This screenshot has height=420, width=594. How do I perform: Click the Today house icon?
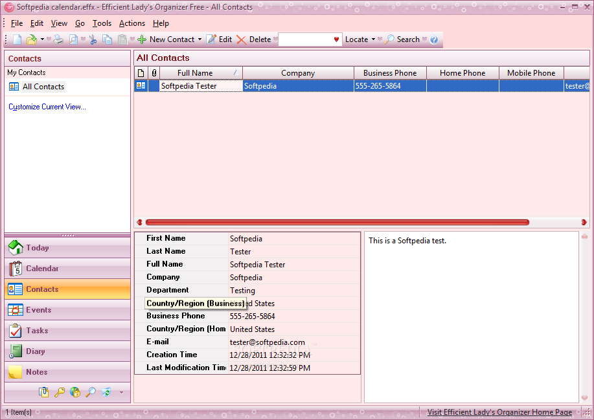tap(16, 248)
